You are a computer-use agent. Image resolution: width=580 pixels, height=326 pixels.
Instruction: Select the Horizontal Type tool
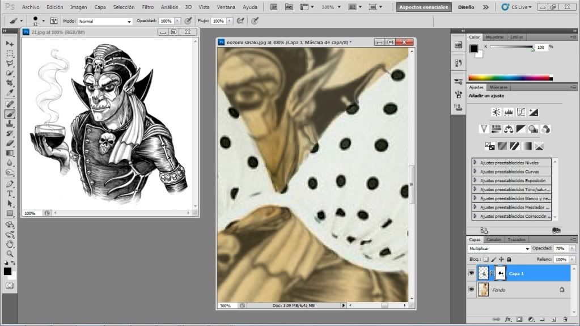[x=10, y=193]
